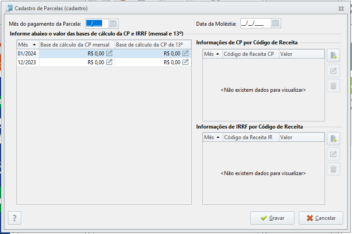Focus the Data da Moléstia date field

pos(255,23)
